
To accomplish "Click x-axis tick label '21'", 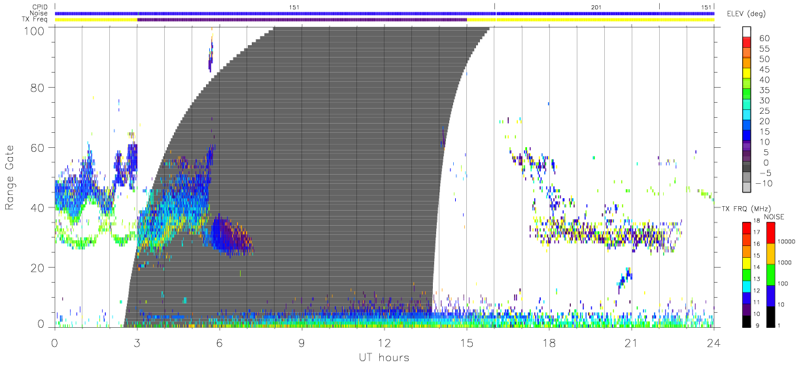I will tap(632, 342).
